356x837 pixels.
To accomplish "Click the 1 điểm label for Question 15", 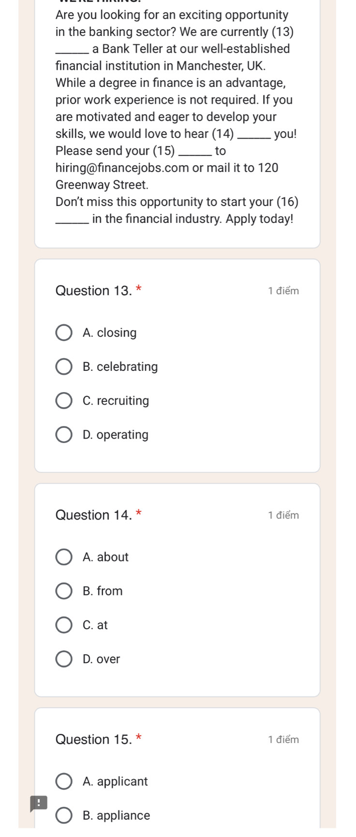I will pyautogui.click(x=283, y=740).
